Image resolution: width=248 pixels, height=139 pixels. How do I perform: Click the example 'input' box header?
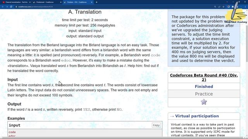click(85, 125)
